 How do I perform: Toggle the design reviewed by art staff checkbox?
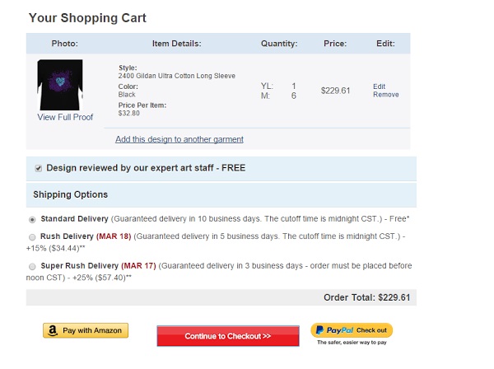click(x=39, y=168)
